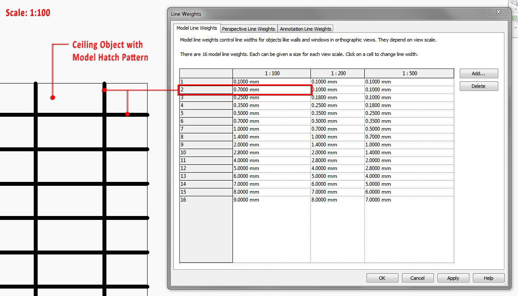Click the Add button to create a scale
This screenshot has height=296, width=518.
[479, 73]
